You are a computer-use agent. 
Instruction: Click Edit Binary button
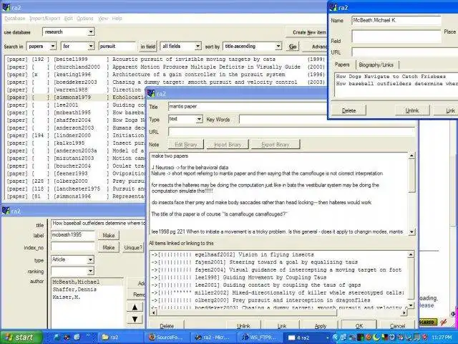(x=186, y=145)
